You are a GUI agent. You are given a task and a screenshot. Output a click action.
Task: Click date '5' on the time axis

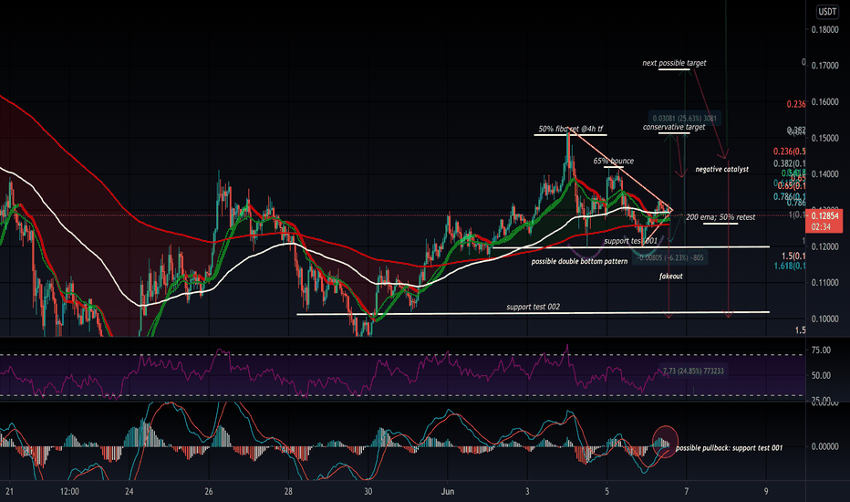(607, 492)
